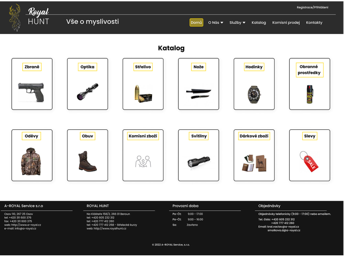Open the Optika category label
The width and height of the screenshot is (344, 258).
(87, 67)
